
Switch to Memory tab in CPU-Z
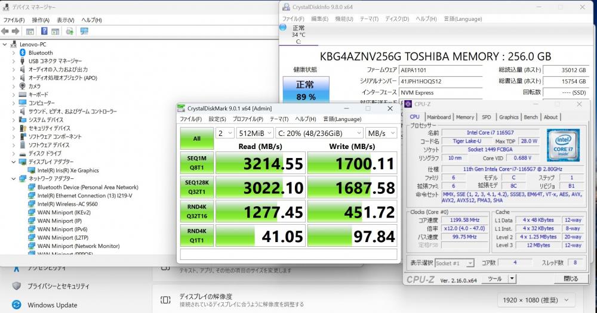(465, 117)
